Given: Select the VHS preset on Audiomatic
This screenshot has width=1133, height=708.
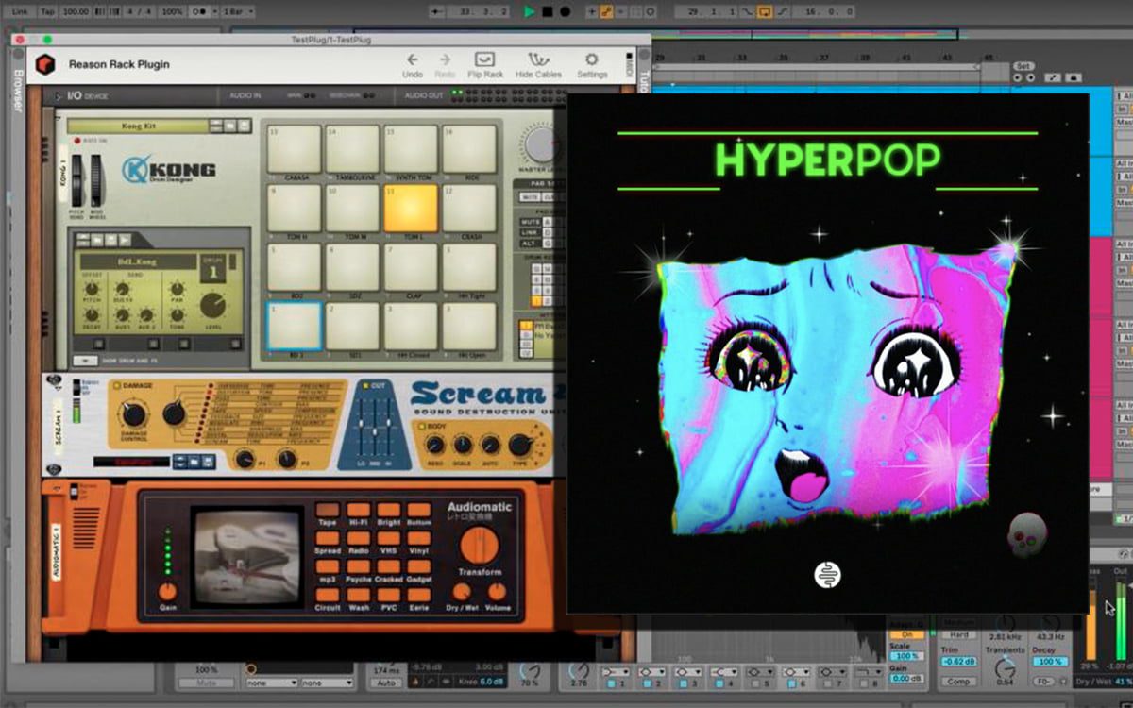Looking at the screenshot, I should [x=391, y=539].
